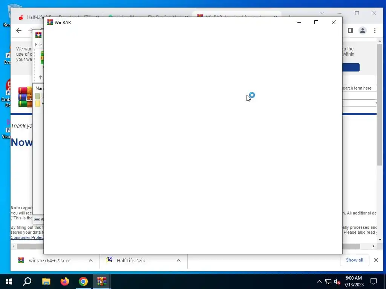
Task: Click the down arrow of the page scrollbar
Action: (380, 240)
